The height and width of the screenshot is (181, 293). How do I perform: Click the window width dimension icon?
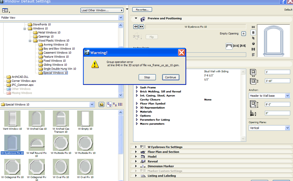tap(253, 73)
